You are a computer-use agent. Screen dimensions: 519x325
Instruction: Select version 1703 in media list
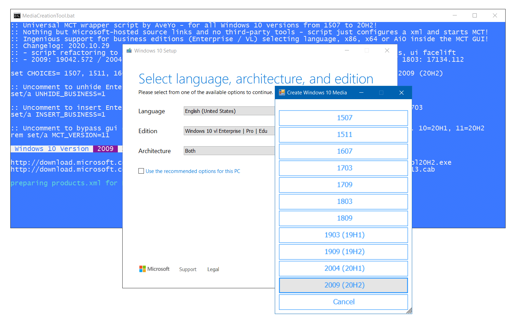343,168
